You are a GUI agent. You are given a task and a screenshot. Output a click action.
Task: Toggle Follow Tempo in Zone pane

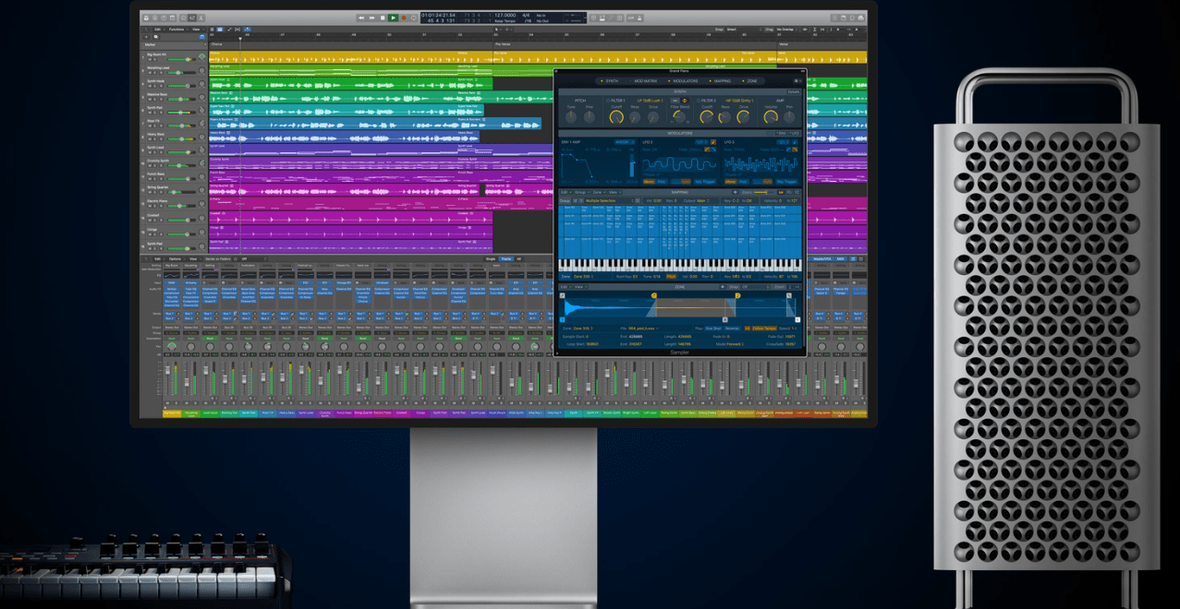(764, 328)
